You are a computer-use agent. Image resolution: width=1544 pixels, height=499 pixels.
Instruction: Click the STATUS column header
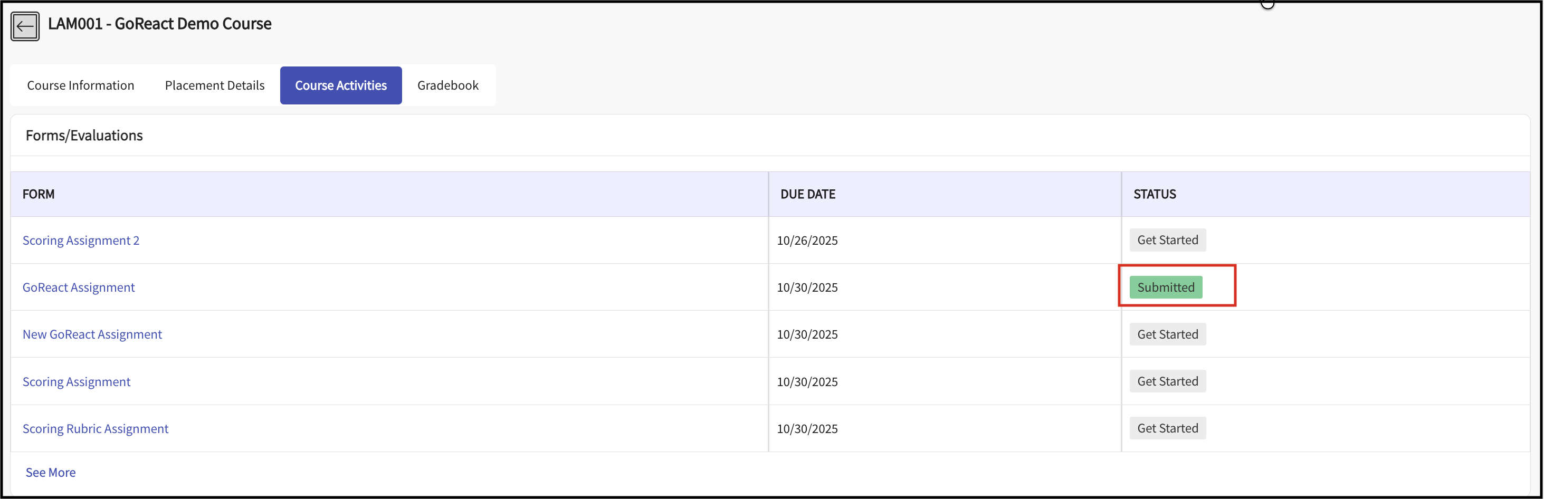[x=1155, y=194]
